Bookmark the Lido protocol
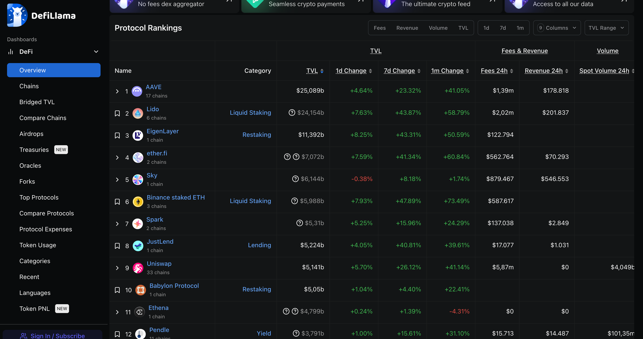643x339 pixels. pos(117,114)
